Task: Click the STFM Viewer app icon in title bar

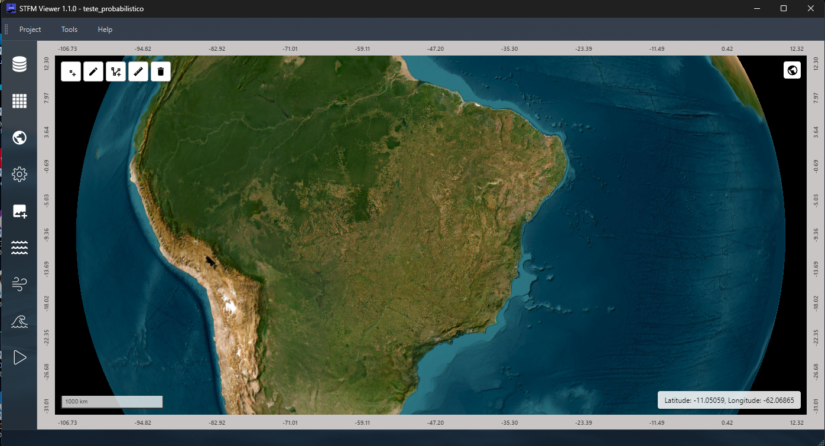Action: 11,8
